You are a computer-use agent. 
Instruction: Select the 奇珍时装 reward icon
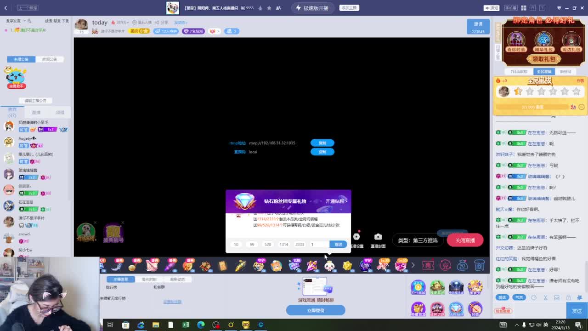pyautogui.click(x=516, y=41)
